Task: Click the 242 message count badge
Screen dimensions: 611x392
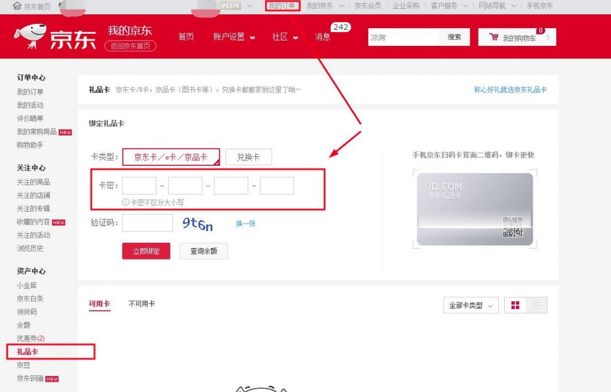Action: coord(341,27)
